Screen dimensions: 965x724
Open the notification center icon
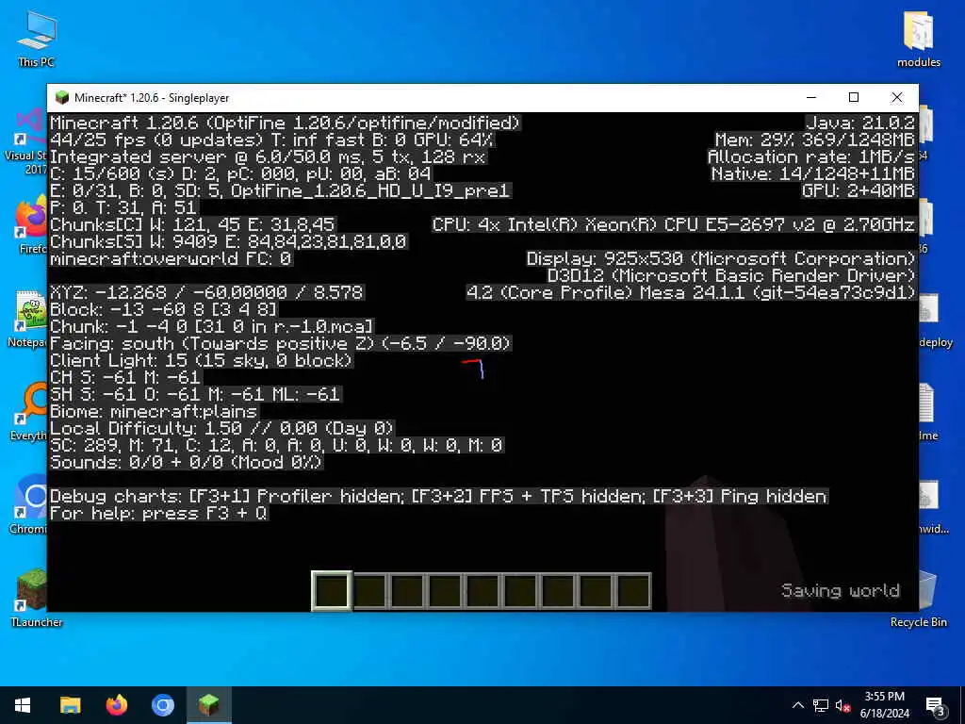(935, 705)
